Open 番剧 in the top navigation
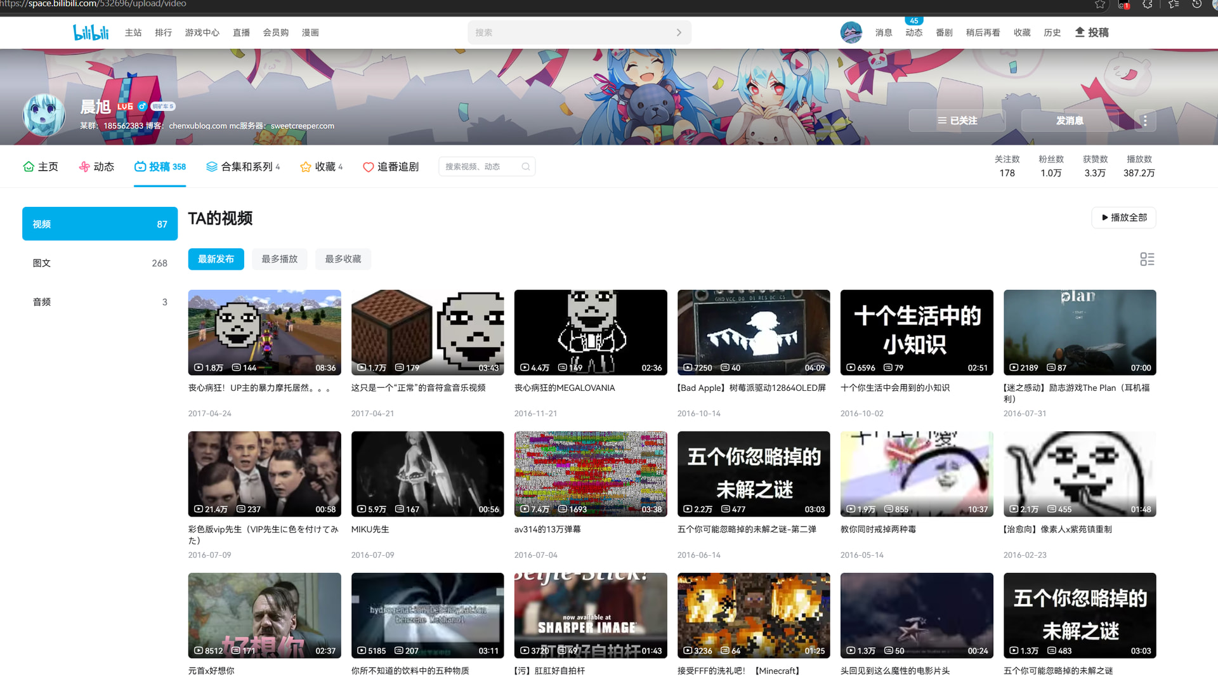 (944, 32)
